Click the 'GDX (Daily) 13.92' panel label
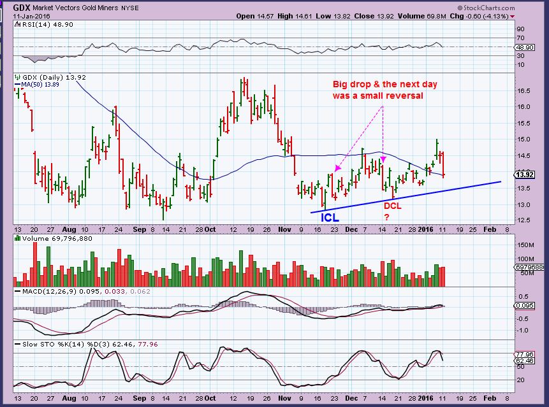 click(x=54, y=77)
